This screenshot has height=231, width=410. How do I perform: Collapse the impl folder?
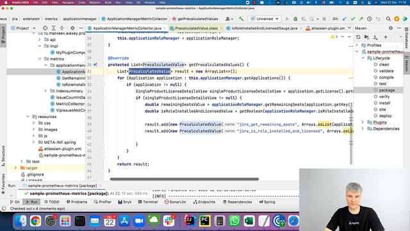point(40,46)
